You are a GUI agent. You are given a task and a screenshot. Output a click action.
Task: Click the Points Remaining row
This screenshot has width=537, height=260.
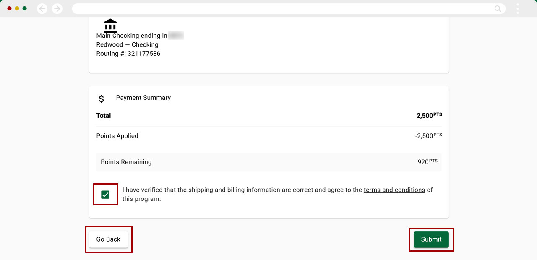[x=268, y=162]
